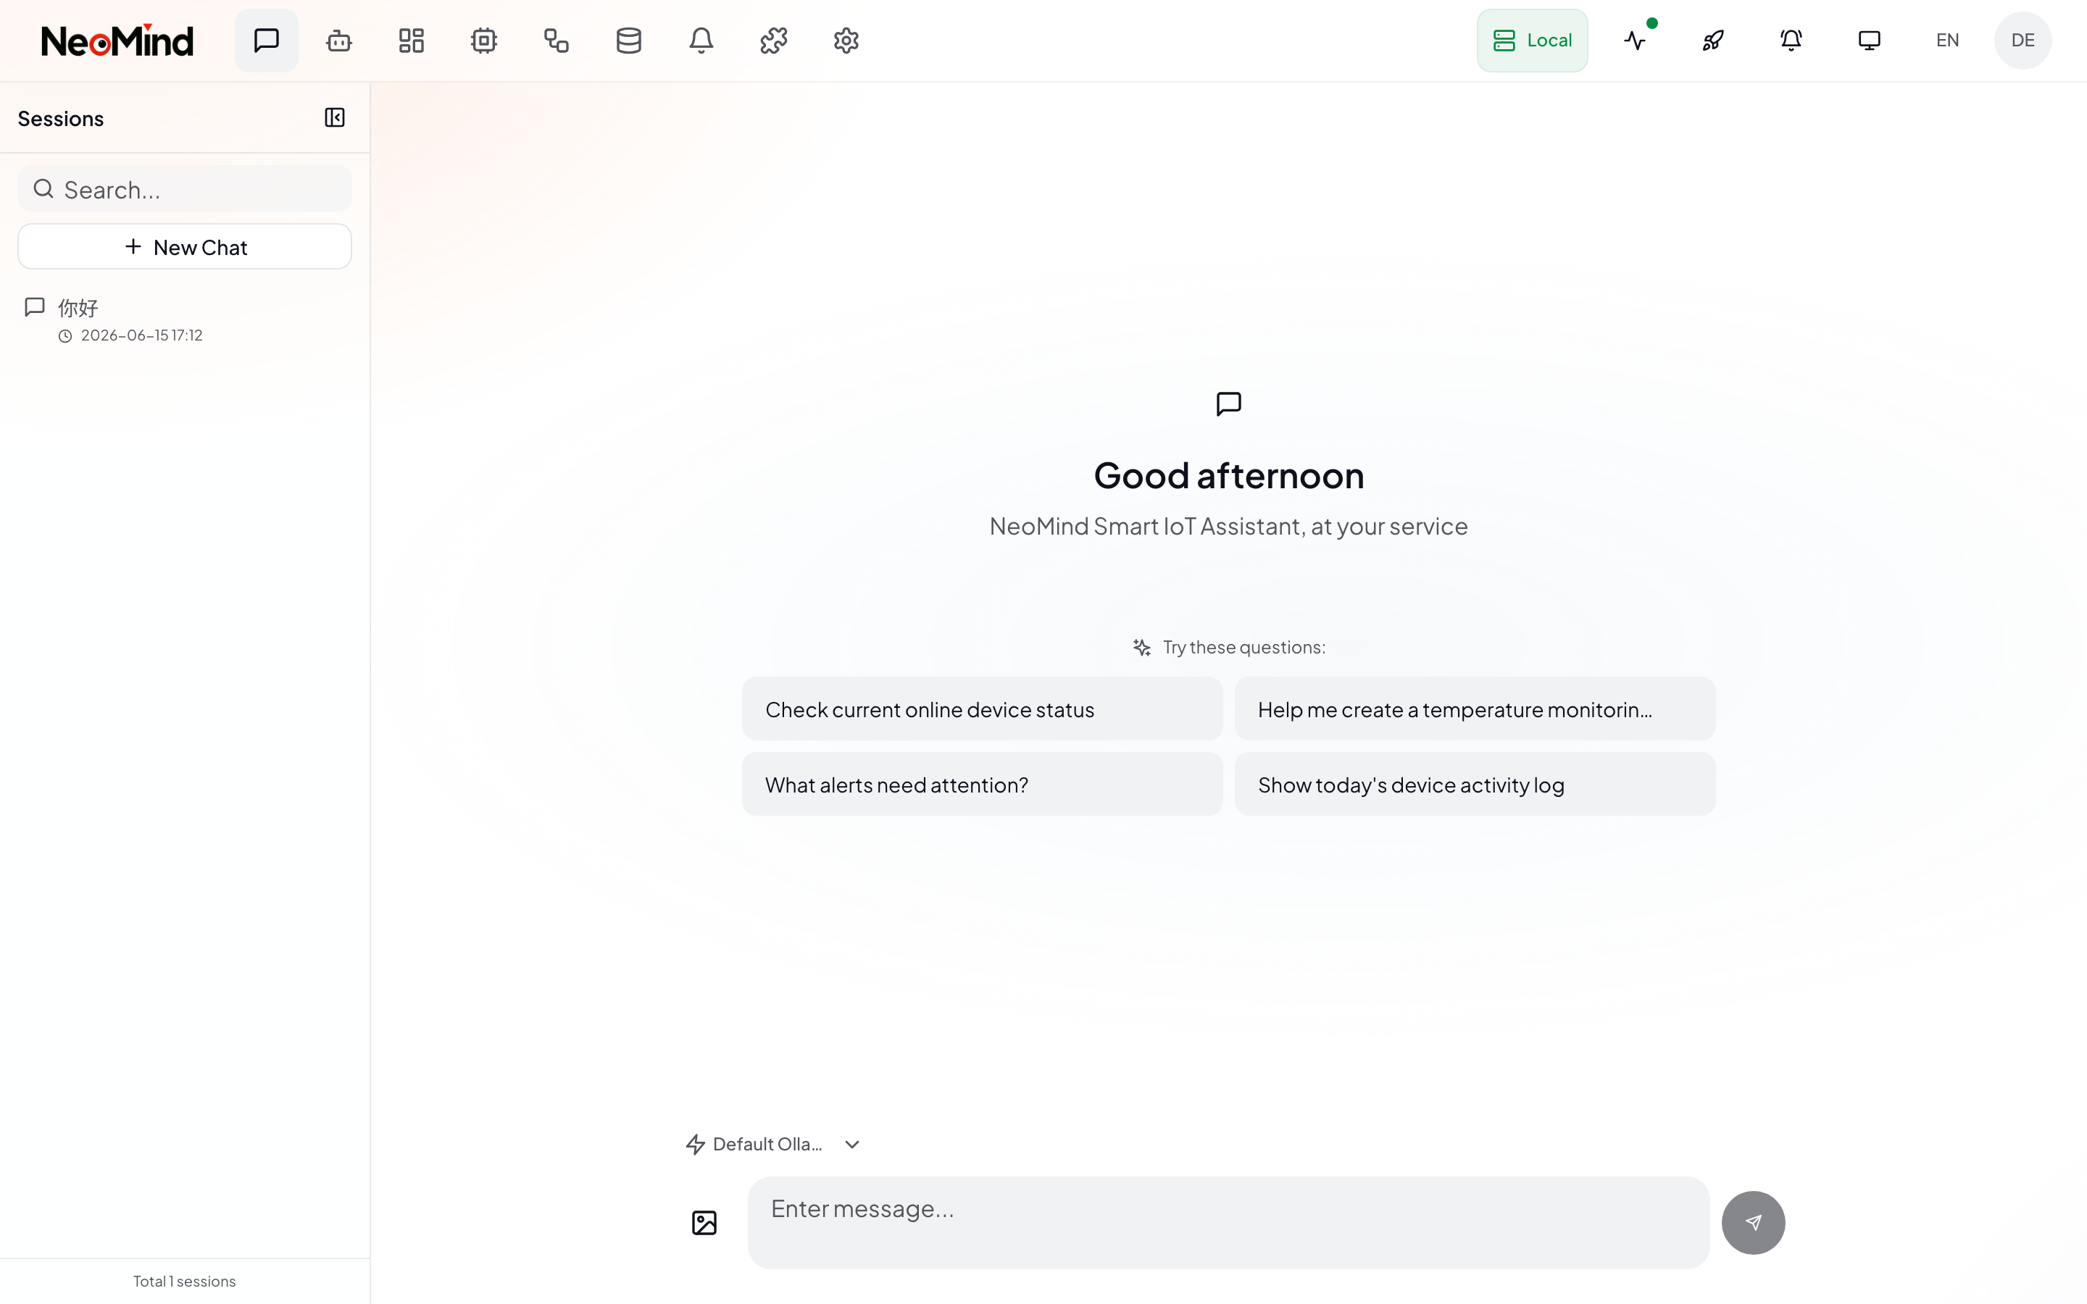Click the NeoMind logo
Screen dimensions: 2087x1304
[117, 41]
